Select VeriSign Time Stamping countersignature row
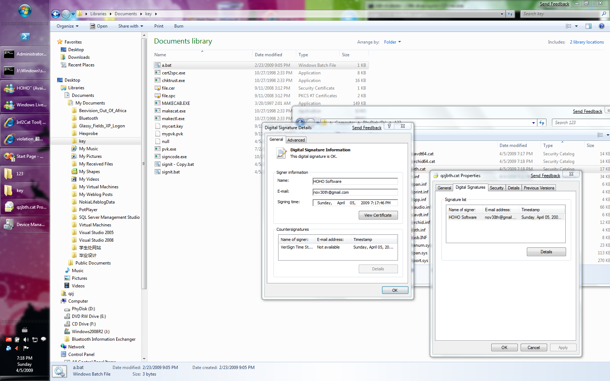Viewport: 610px width, 381px height. tap(338, 247)
